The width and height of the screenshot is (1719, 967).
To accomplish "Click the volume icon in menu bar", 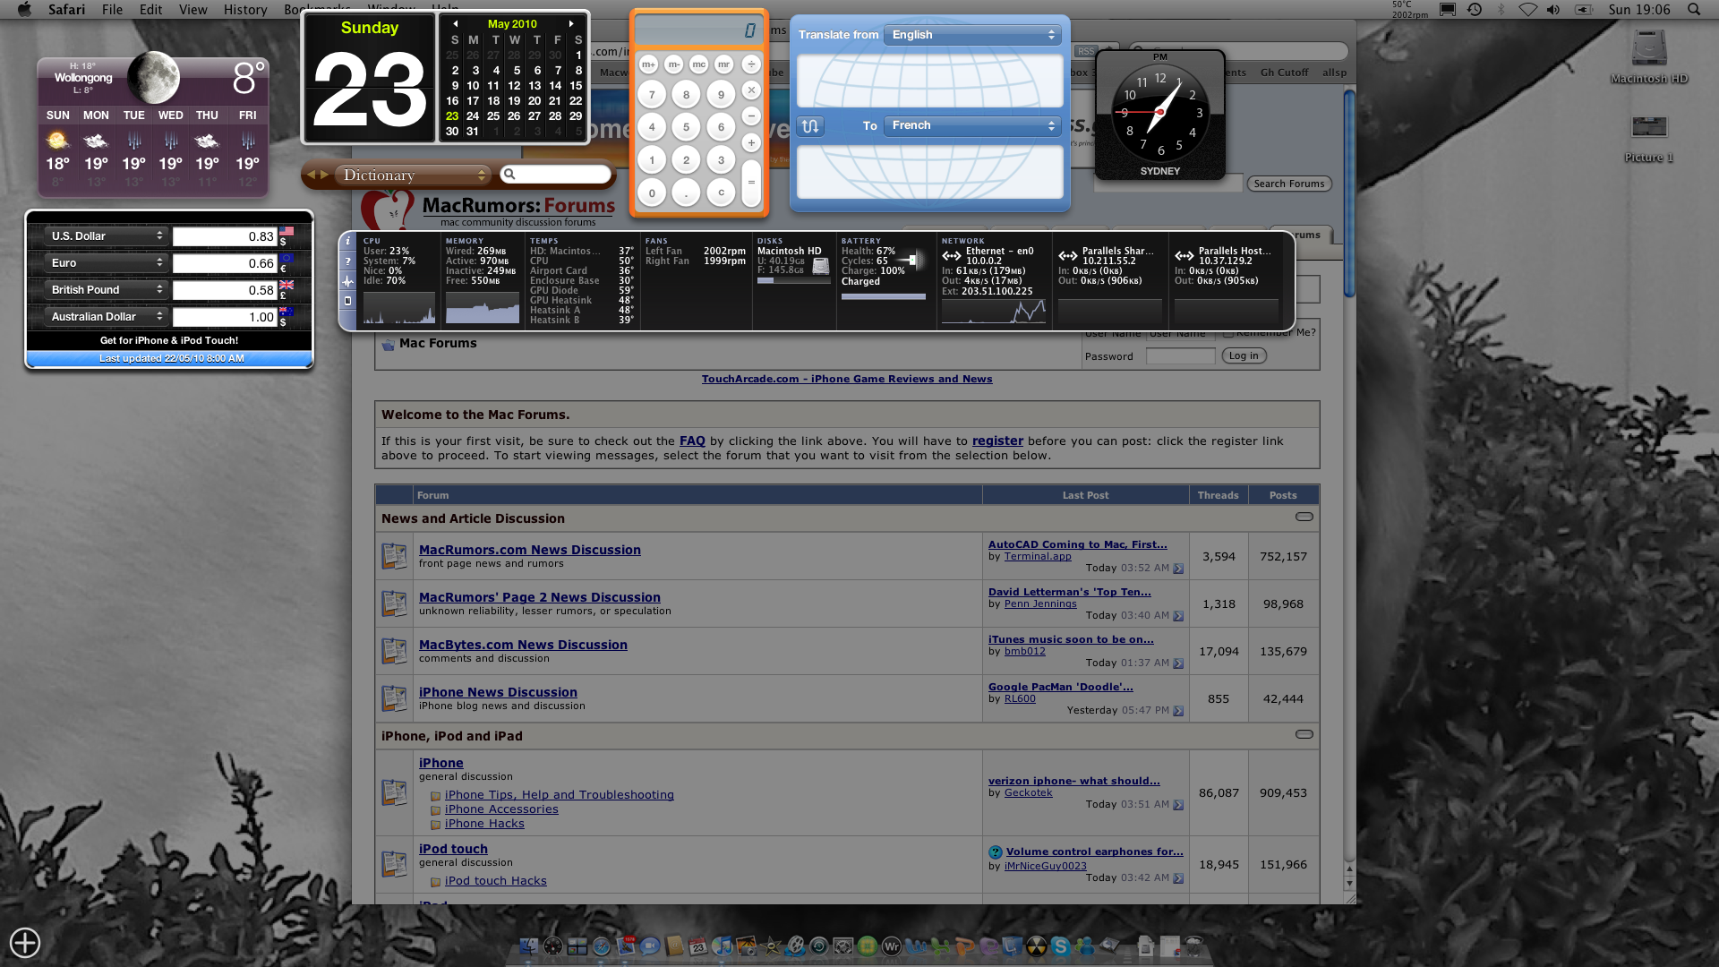I will tap(1553, 9).
